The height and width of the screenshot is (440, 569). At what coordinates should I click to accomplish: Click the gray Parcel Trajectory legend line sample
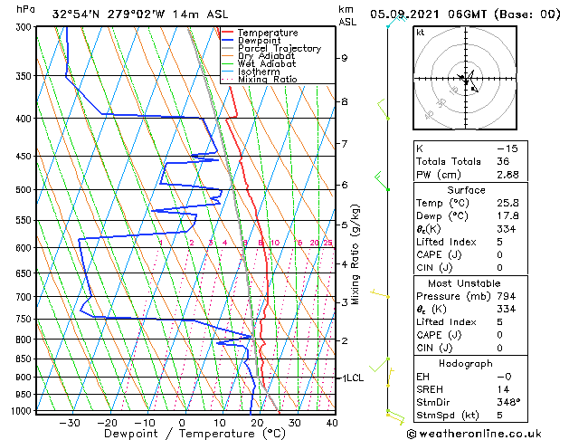tap(228, 48)
